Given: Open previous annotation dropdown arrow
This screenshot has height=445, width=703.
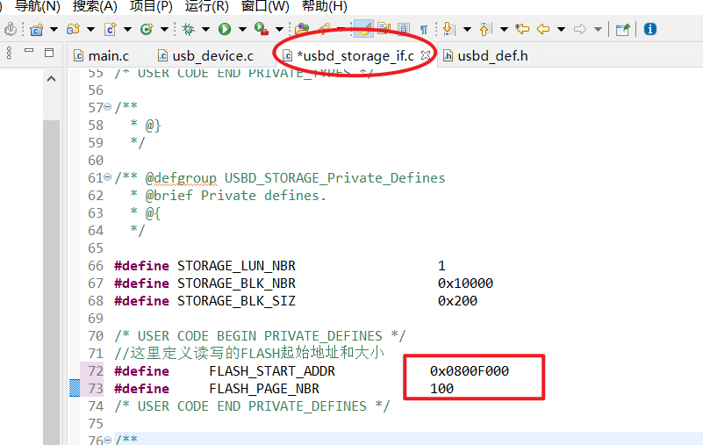Looking at the screenshot, I should 504,30.
